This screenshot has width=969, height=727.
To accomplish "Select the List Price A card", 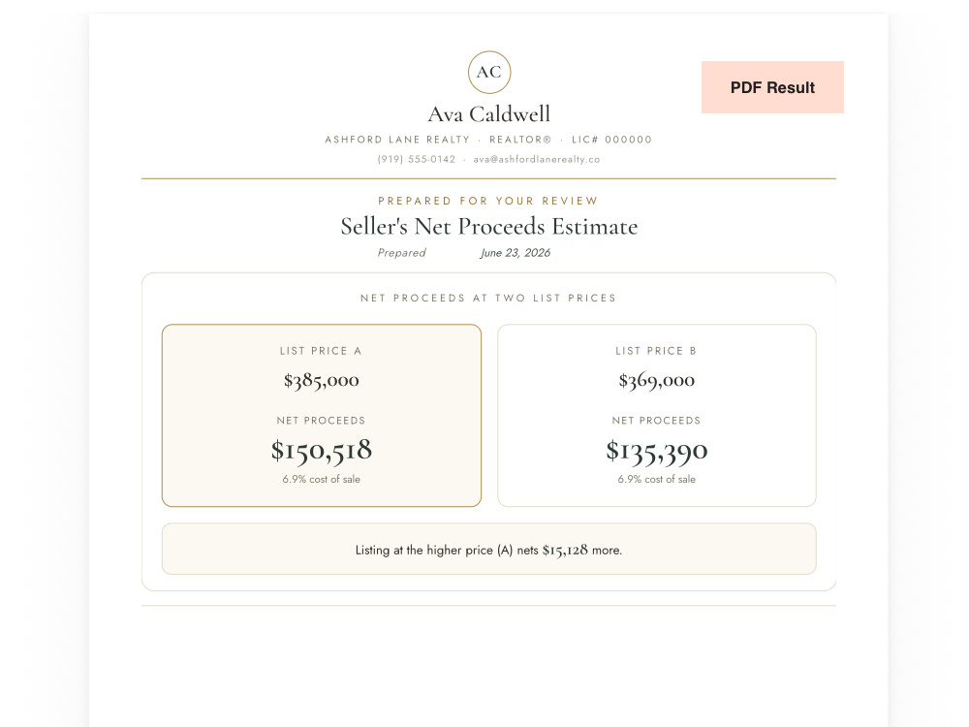I will coord(322,416).
